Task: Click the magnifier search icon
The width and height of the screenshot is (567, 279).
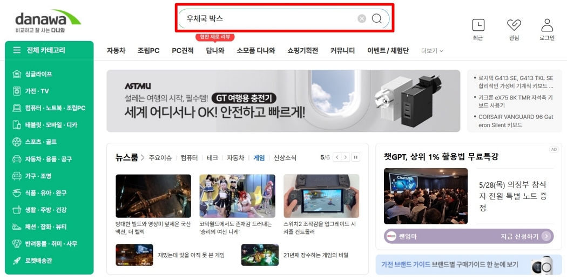Action: (377, 18)
